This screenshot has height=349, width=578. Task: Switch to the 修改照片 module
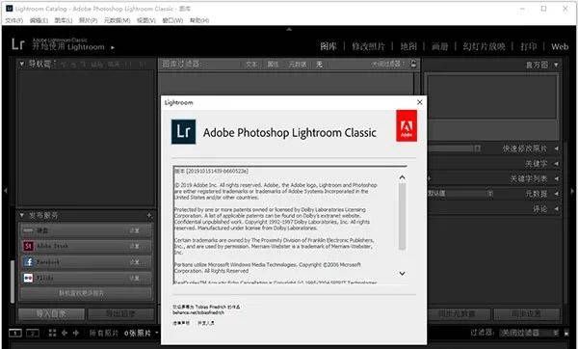pos(368,46)
